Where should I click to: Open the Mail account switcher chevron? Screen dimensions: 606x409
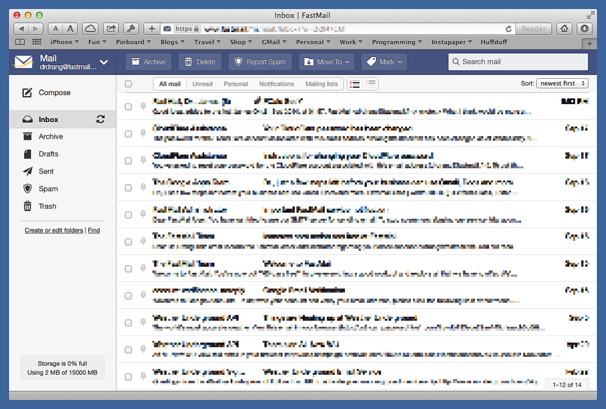click(104, 62)
